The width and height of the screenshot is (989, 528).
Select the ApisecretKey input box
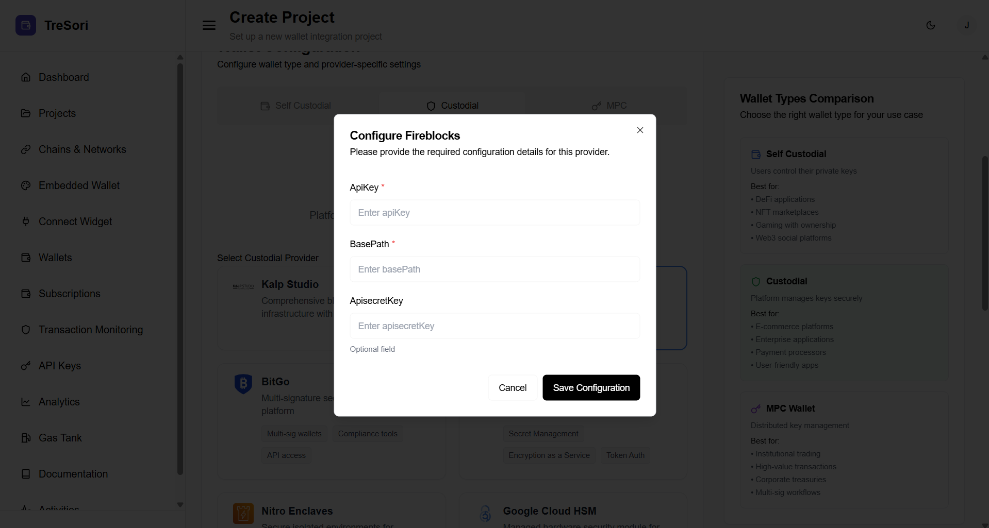494,326
